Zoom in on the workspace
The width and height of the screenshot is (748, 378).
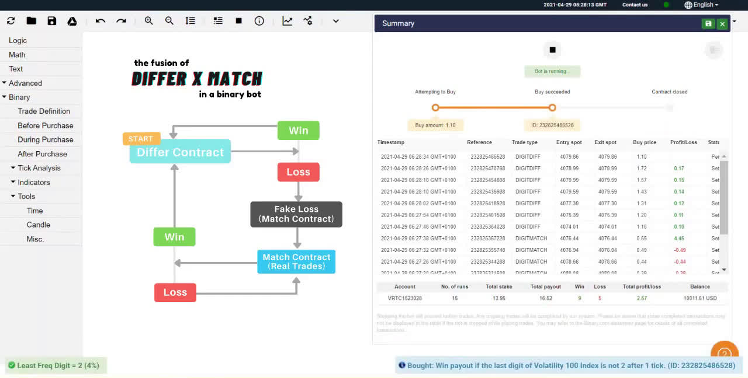click(x=148, y=20)
